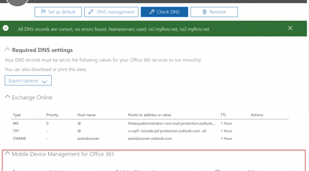Collapse the Required DNS settings section
309x171 pixels.
[x=7, y=49]
